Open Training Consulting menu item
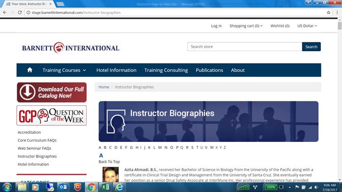 [x=166, y=70]
